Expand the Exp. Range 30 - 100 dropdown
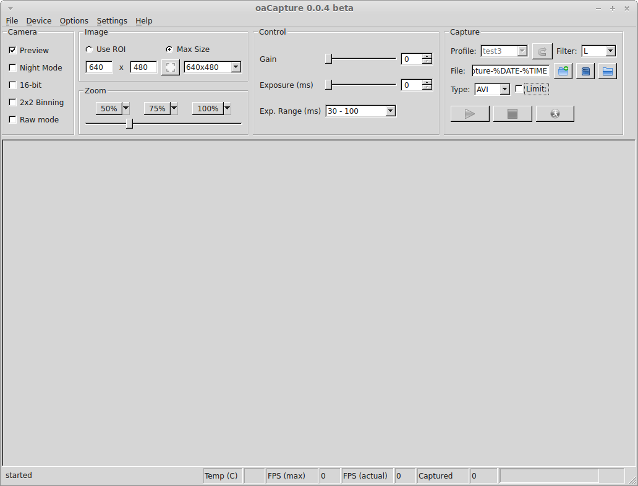This screenshot has height=486, width=638. [360, 111]
